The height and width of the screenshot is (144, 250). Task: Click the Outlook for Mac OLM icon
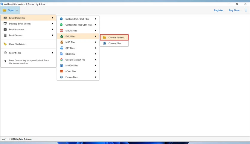click(61, 25)
